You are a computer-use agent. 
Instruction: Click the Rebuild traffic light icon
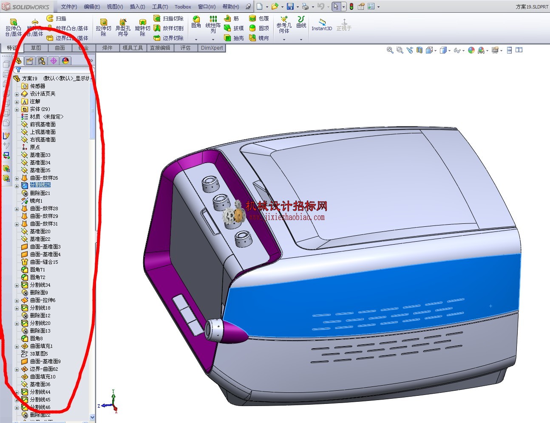tap(352, 6)
